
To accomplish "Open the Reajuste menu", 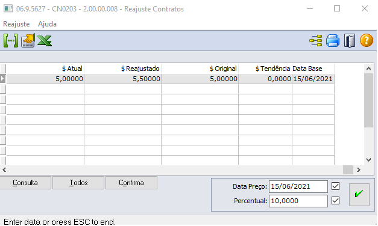I will tap(16, 24).
